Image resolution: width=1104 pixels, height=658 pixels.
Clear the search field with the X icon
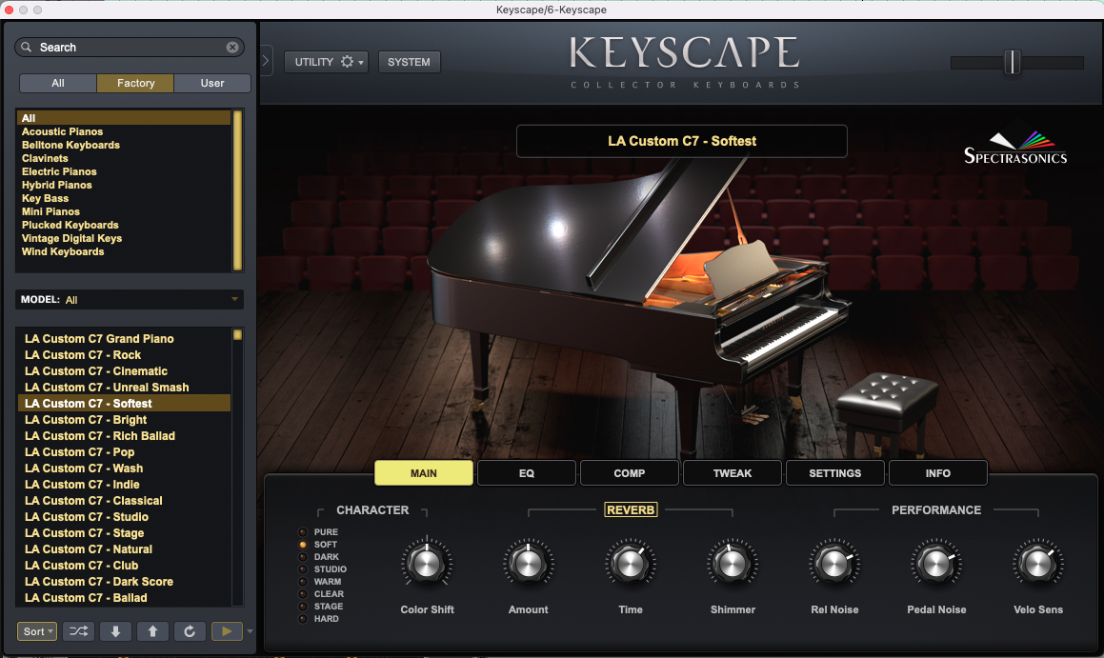tap(232, 48)
